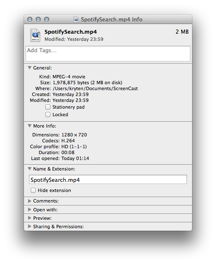216x264 pixels.
Task: Close the Info window with red button
Action: point(30,19)
